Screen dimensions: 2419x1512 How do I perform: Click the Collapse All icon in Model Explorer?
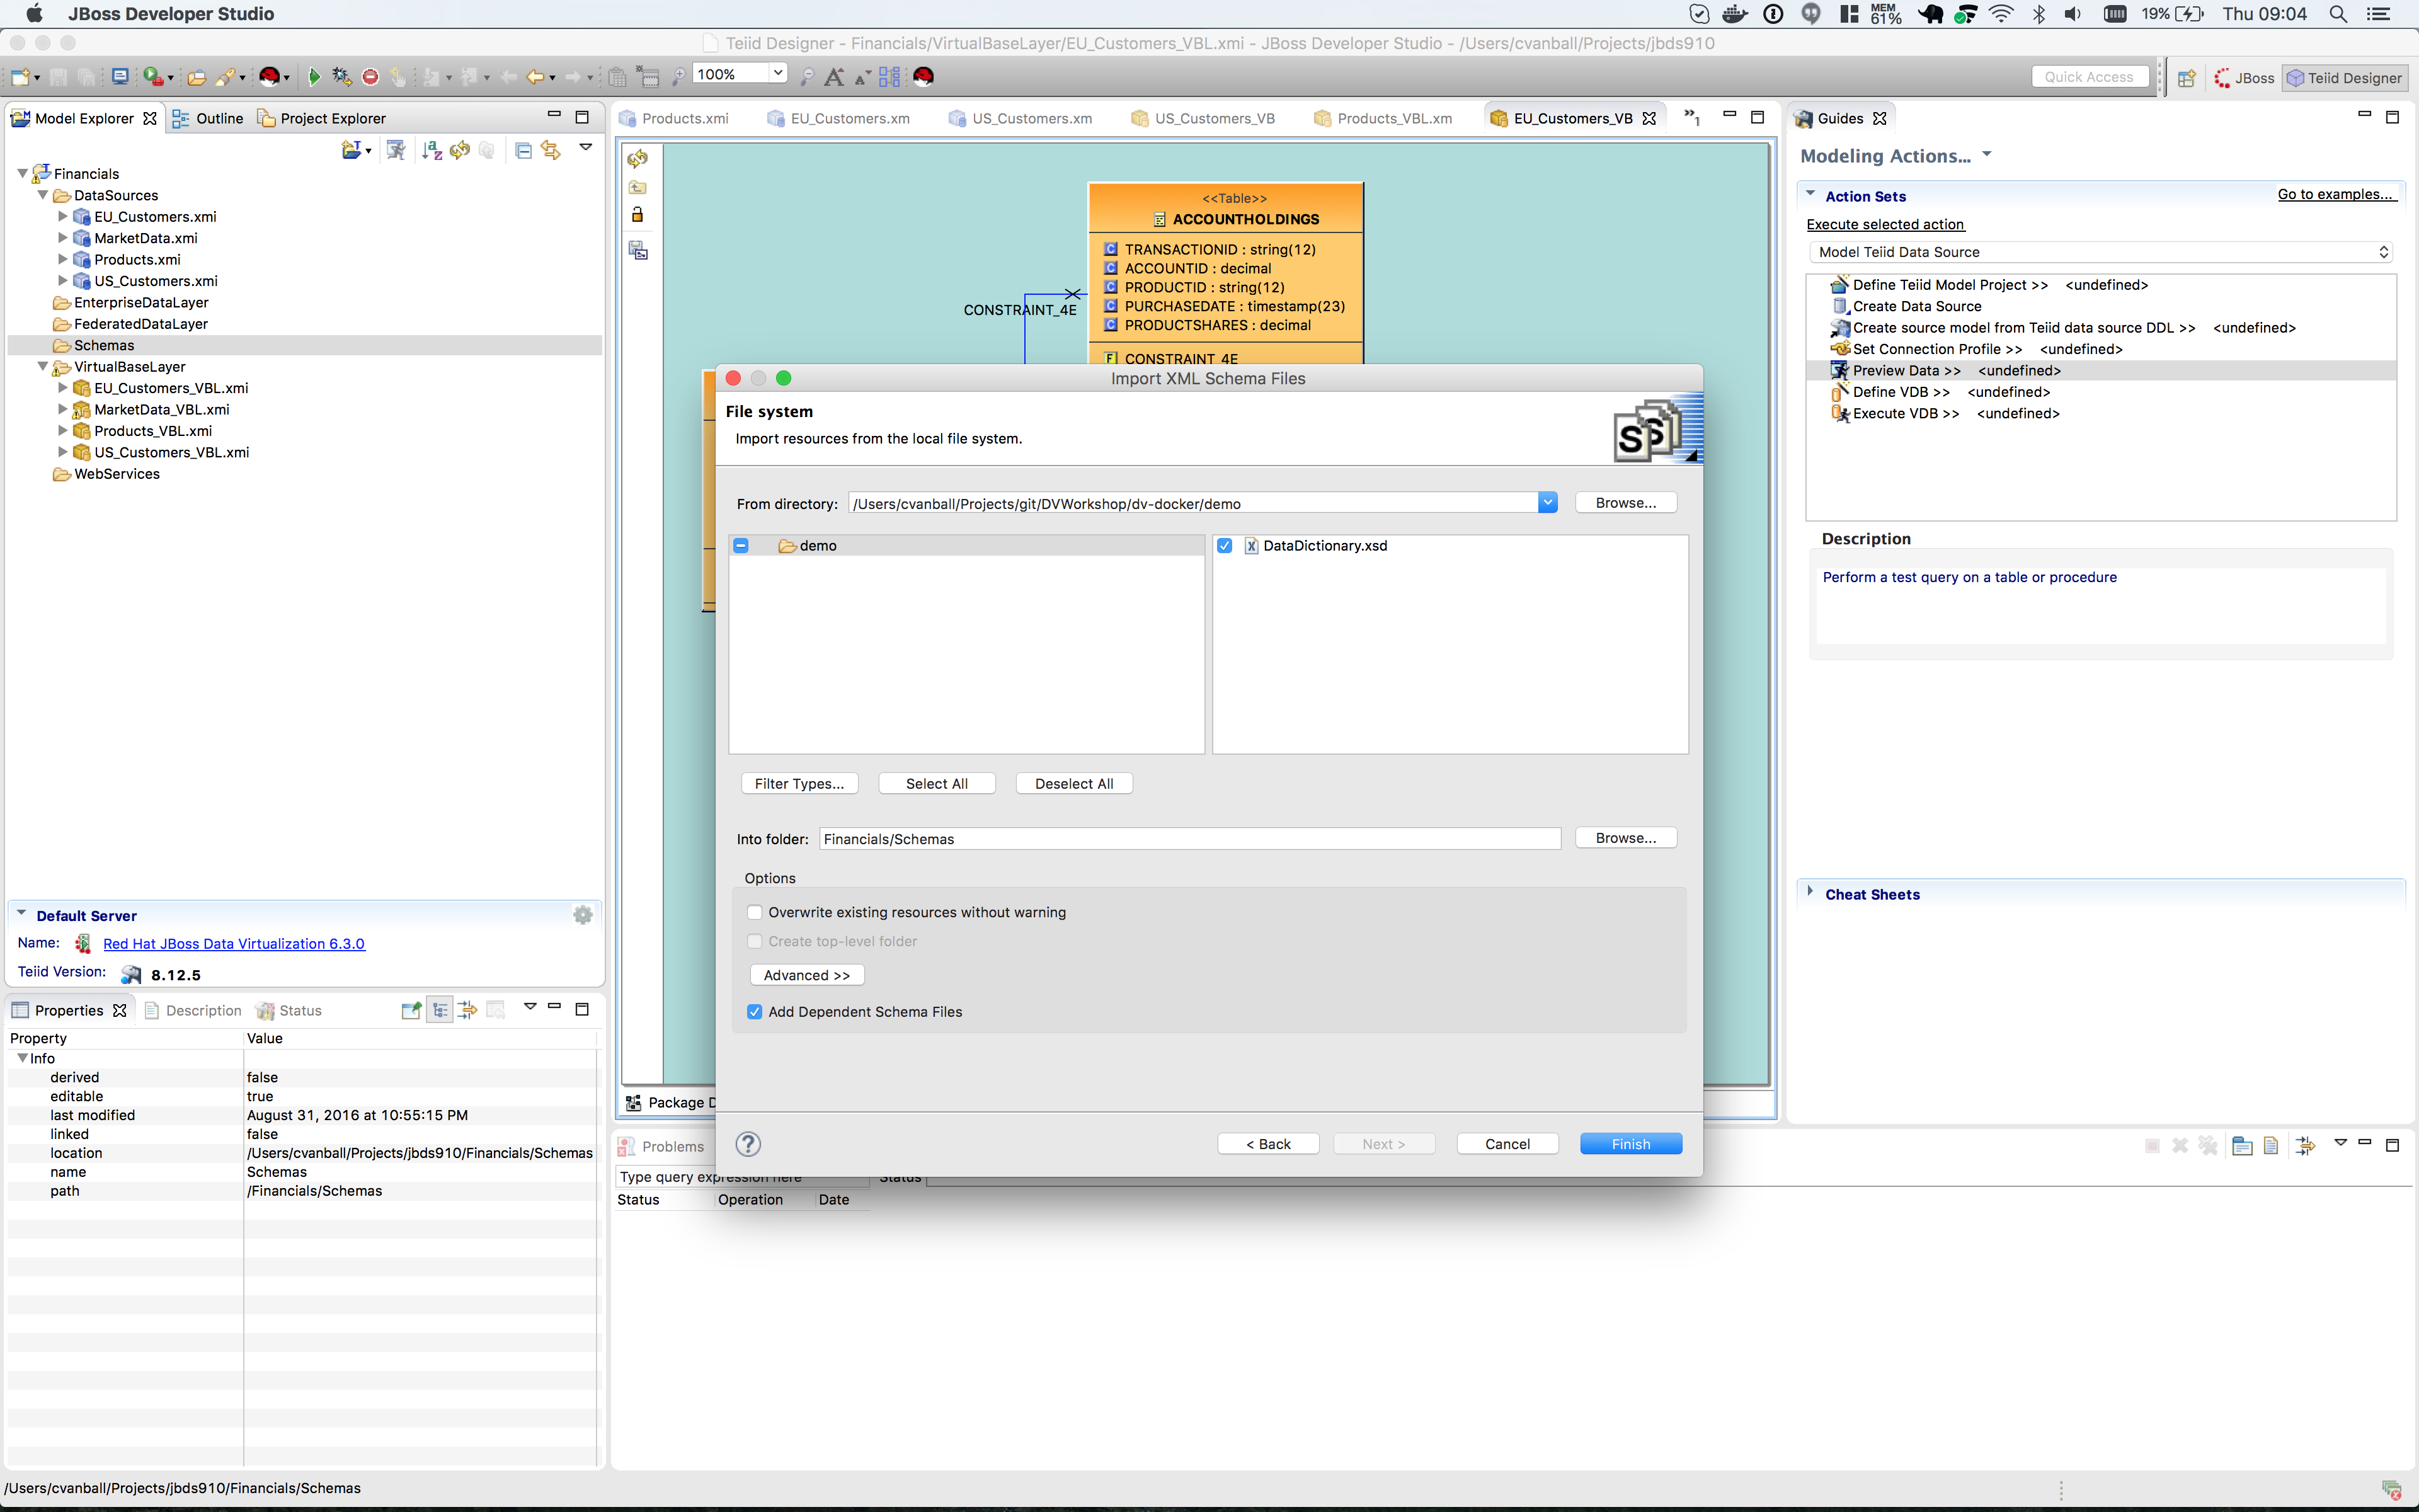click(x=523, y=150)
